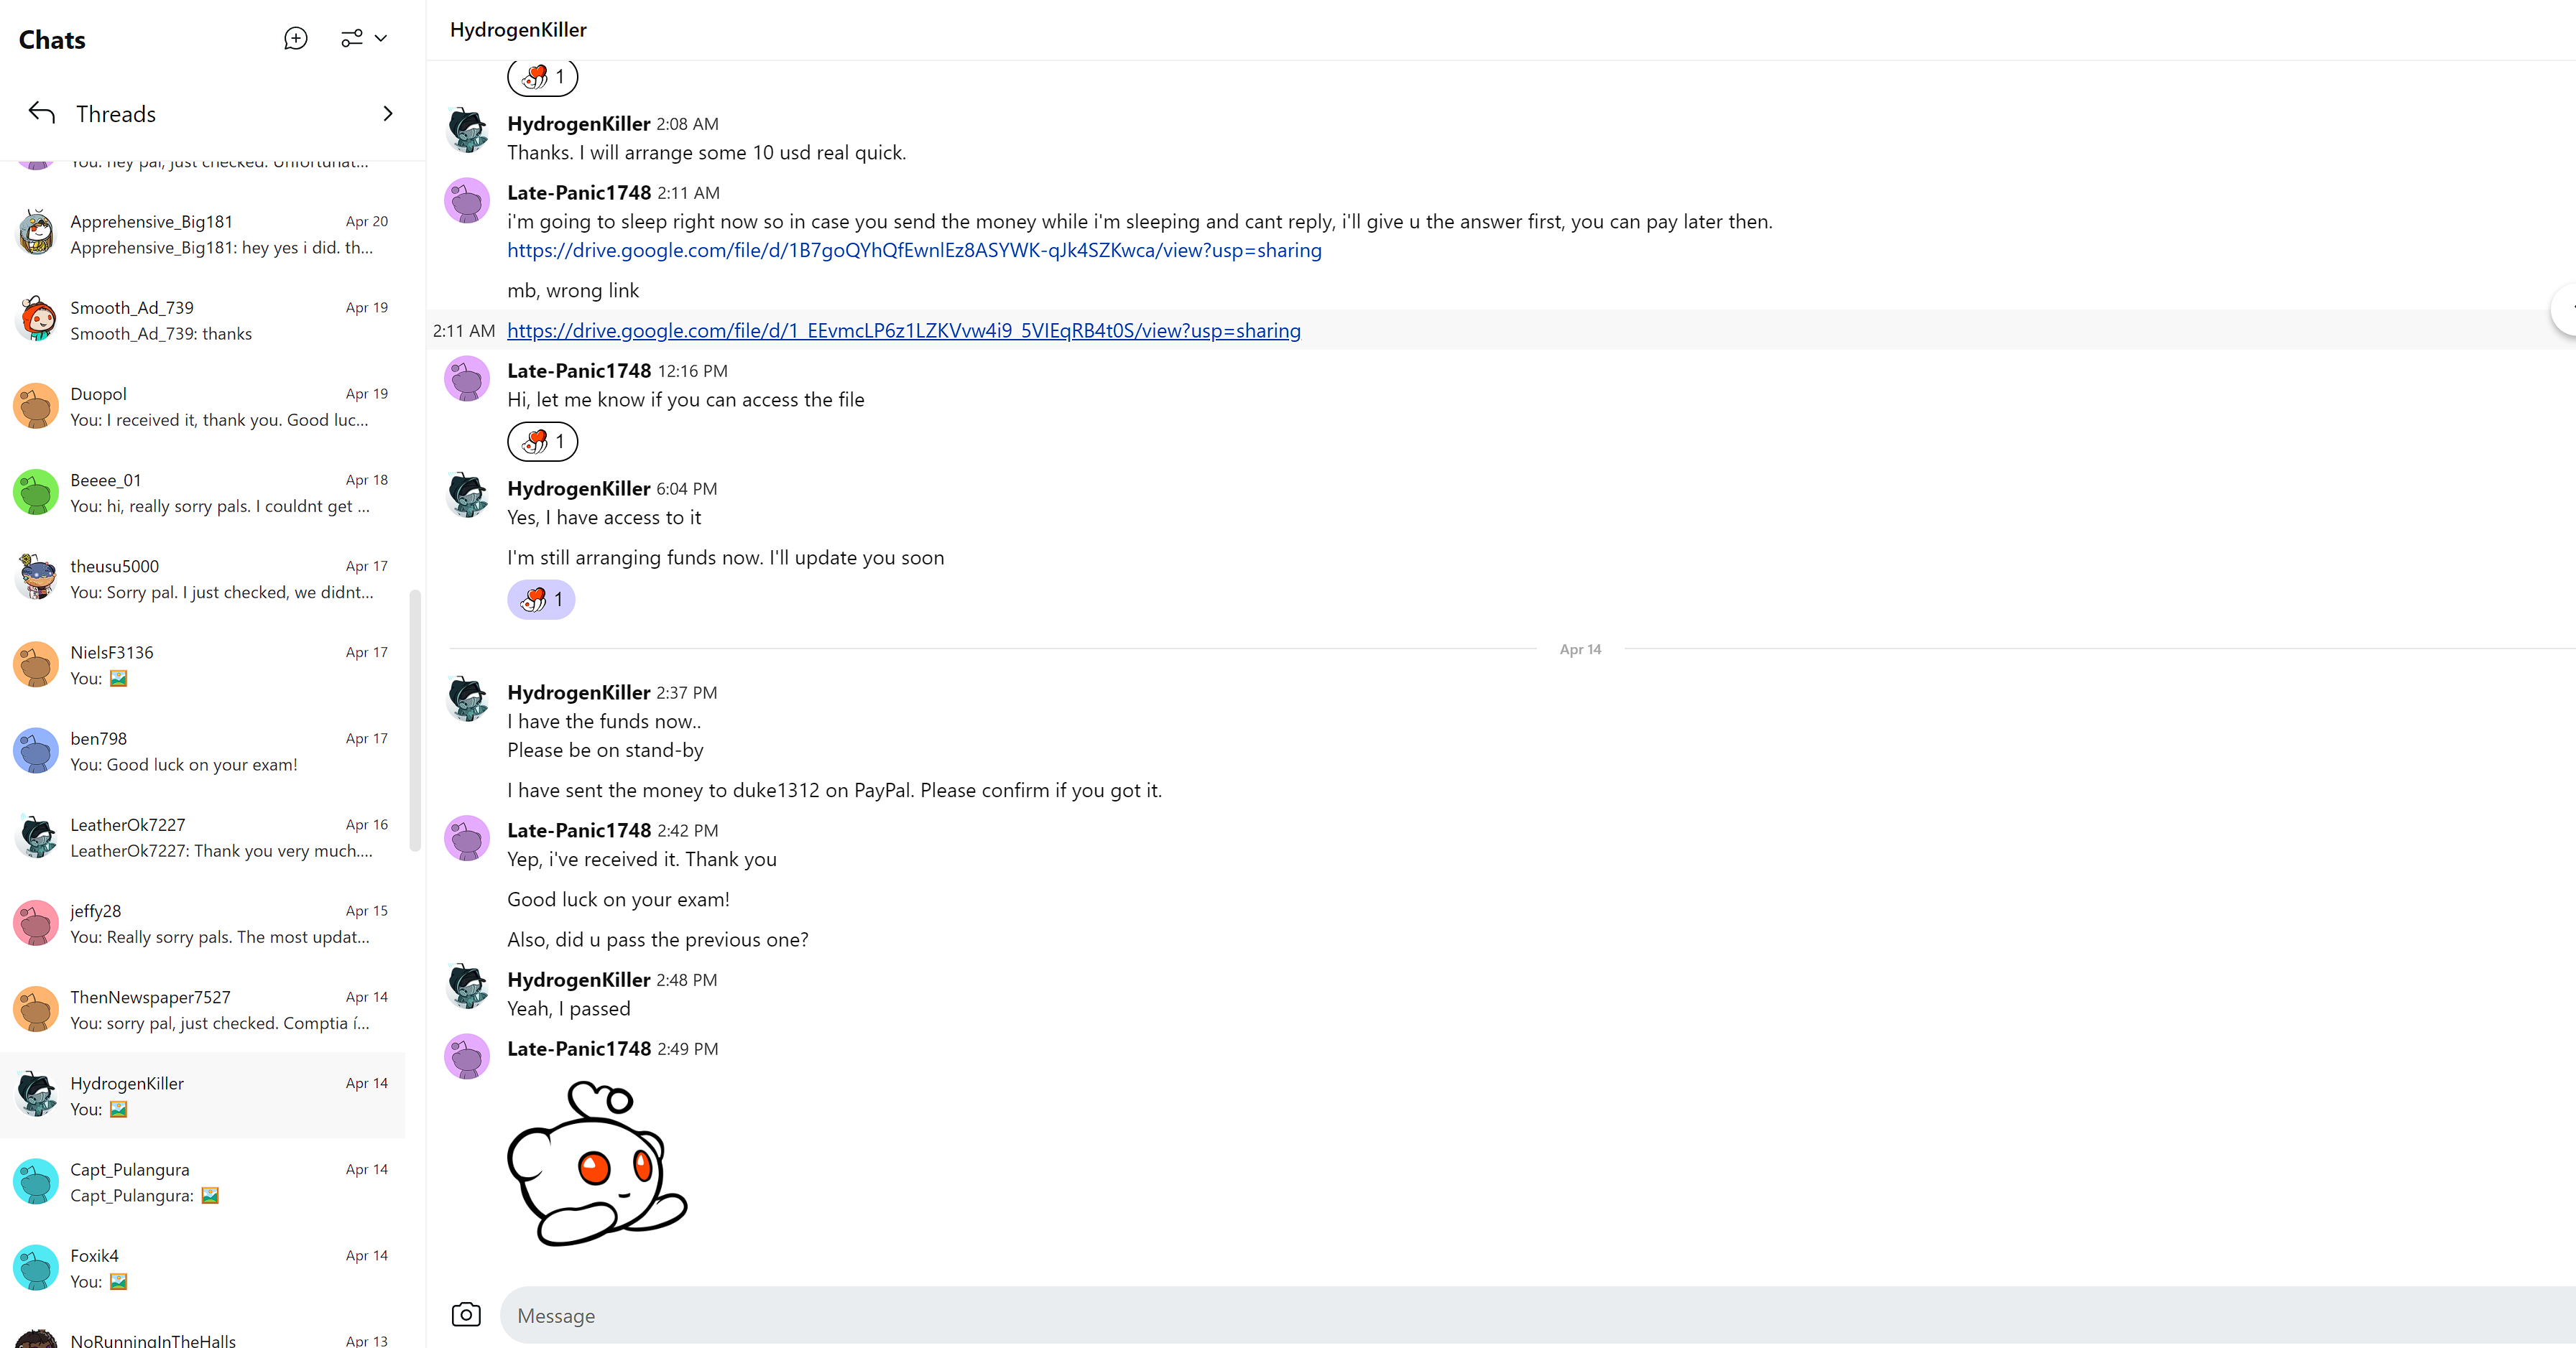Expand Threads with the right chevron
Image resolution: width=2576 pixels, height=1348 pixels.
coord(388,114)
